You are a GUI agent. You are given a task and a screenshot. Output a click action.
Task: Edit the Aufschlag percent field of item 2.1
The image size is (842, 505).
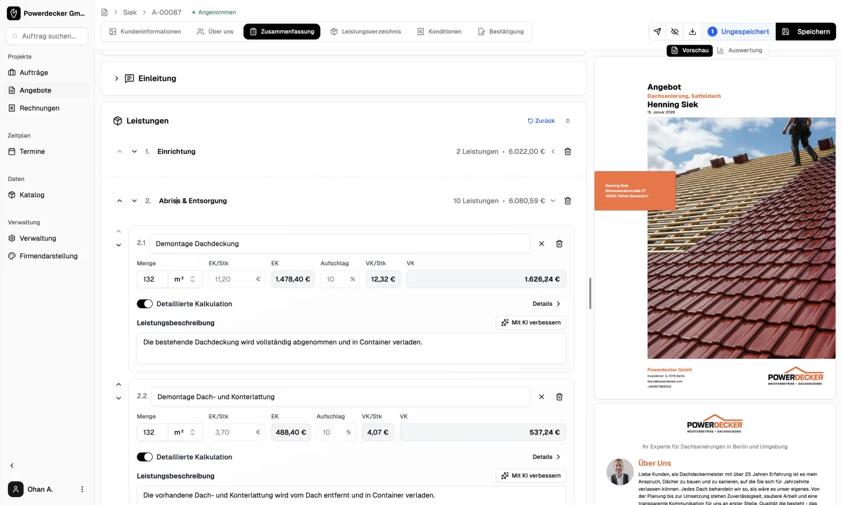[x=340, y=279]
